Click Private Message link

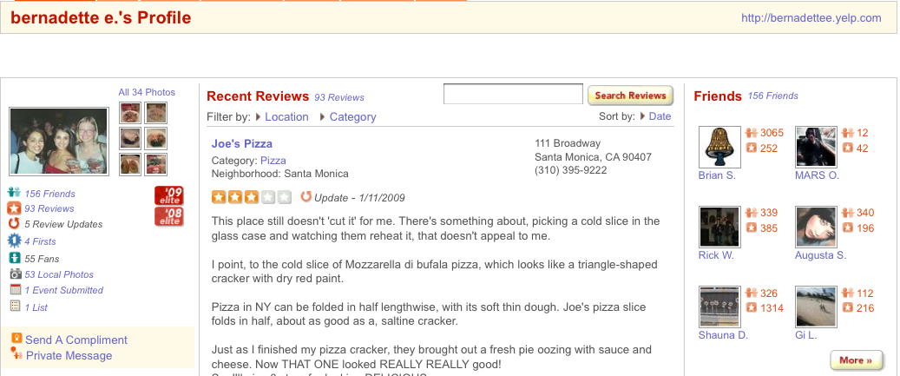point(69,355)
